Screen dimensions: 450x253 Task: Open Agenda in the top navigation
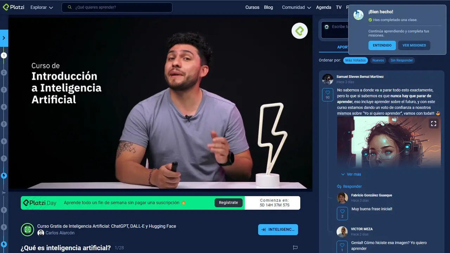(x=323, y=7)
